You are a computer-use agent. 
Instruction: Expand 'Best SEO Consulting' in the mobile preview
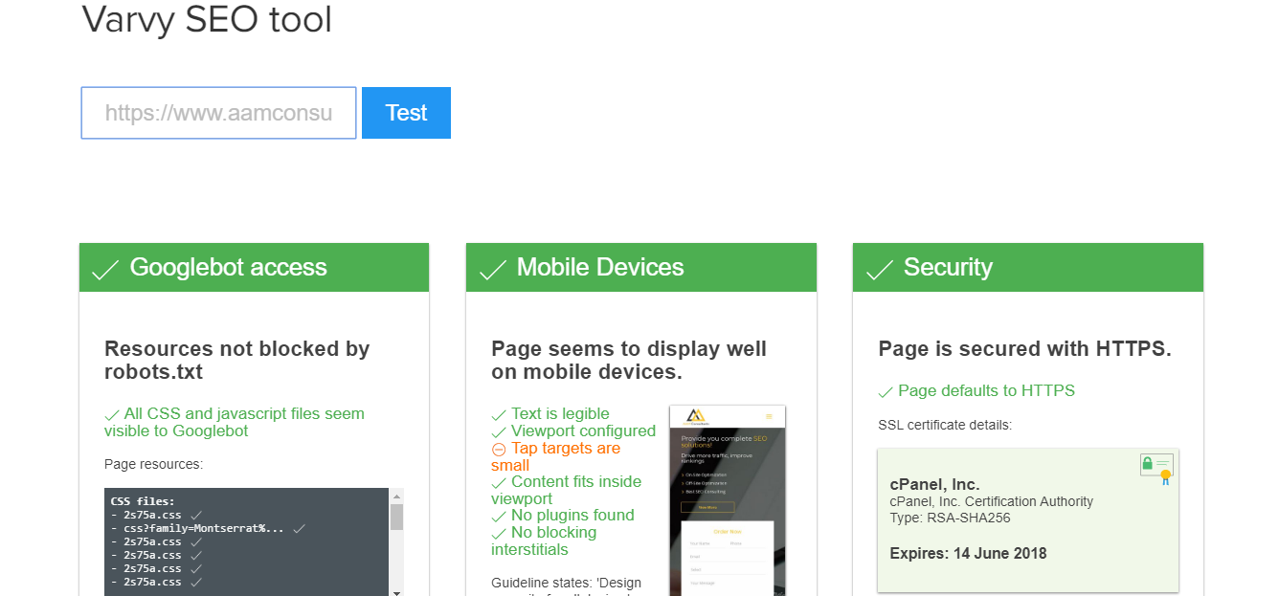click(x=703, y=492)
